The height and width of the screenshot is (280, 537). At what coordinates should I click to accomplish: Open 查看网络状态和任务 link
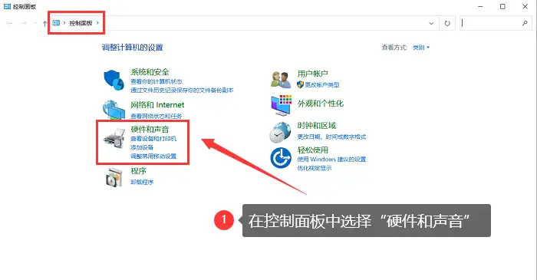pyautogui.click(x=156, y=116)
